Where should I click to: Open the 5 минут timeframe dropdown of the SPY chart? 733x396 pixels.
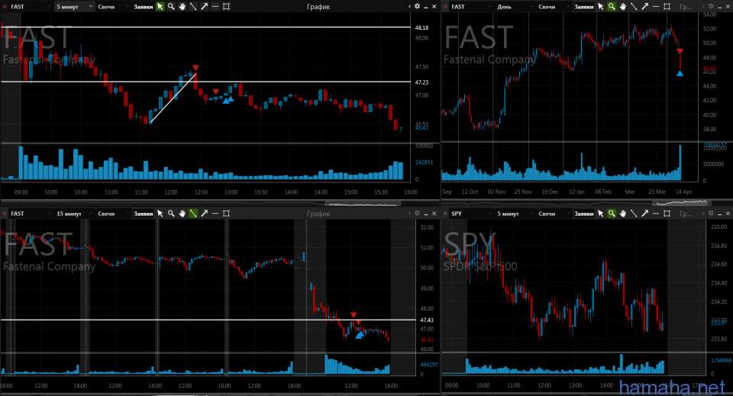tap(515, 214)
